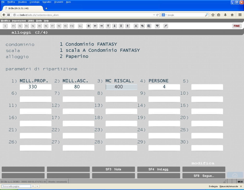Click the F9 function key button

pyautogui.click(x=65, y=26)
